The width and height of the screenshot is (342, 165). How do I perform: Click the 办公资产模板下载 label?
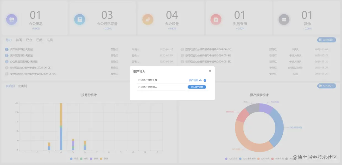(148, 80)
